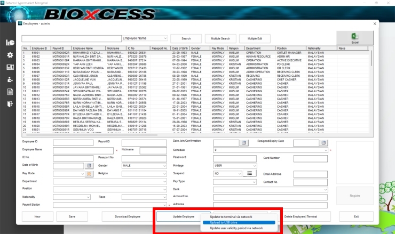Open settings gear icon in sidebar
Image resolution: width=395 pixels, height=234 pixels.
coord(10,55)
